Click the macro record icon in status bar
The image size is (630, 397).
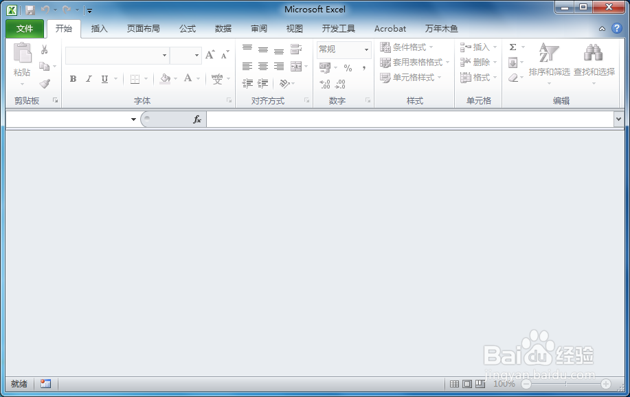coord(45,384)
